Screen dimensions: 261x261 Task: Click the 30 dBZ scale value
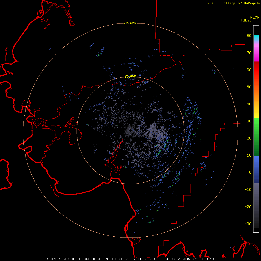coord(249,121)
